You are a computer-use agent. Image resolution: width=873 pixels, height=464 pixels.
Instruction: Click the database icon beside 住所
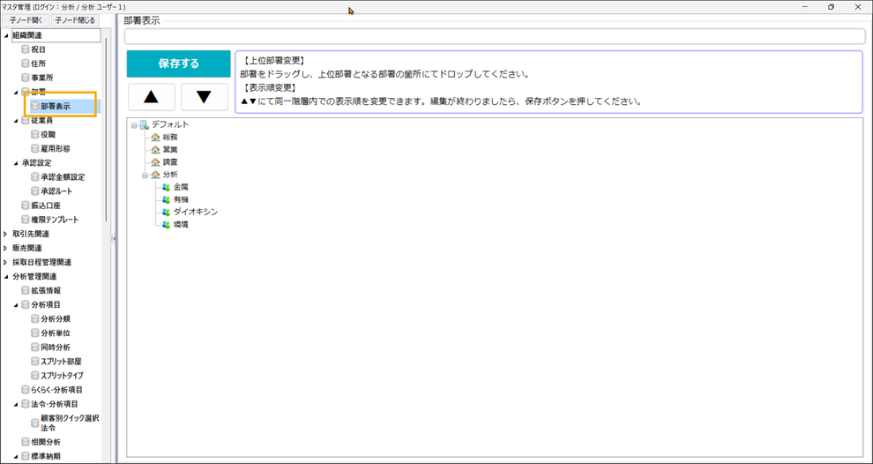(25, 64)
